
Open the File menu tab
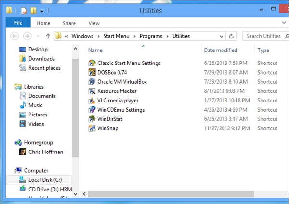click(x=18, y=23)
